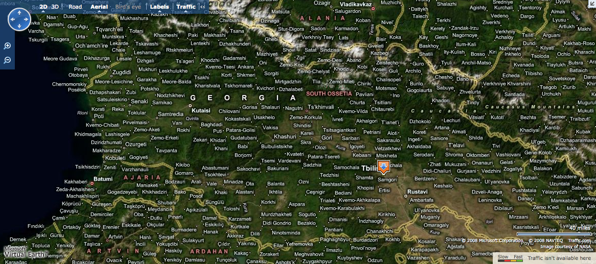596x264 pixels.
Task: Choose the Bird's eye view option
Action: pos(129,7)
